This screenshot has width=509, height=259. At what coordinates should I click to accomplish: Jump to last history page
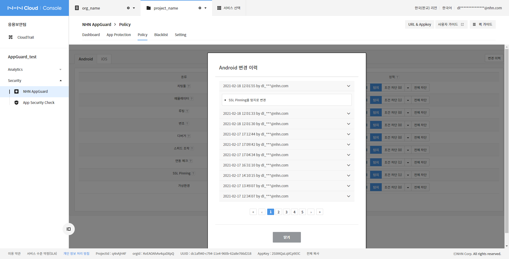click(320, 212)
